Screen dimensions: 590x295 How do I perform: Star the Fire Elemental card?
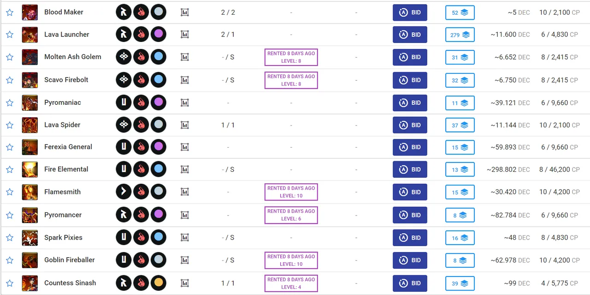point(10,169)
